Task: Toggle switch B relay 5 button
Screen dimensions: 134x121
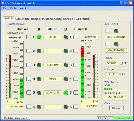Action: click(x=76, y=92)
